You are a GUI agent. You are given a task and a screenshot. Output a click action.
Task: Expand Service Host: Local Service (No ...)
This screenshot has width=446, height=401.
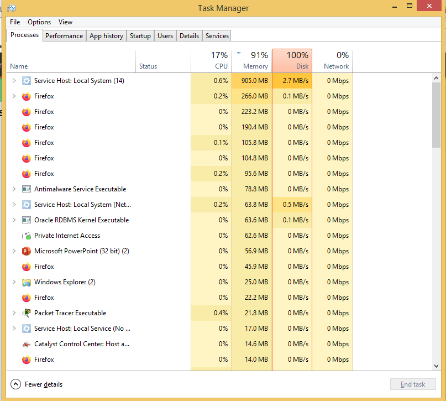(x=14, y=329)
